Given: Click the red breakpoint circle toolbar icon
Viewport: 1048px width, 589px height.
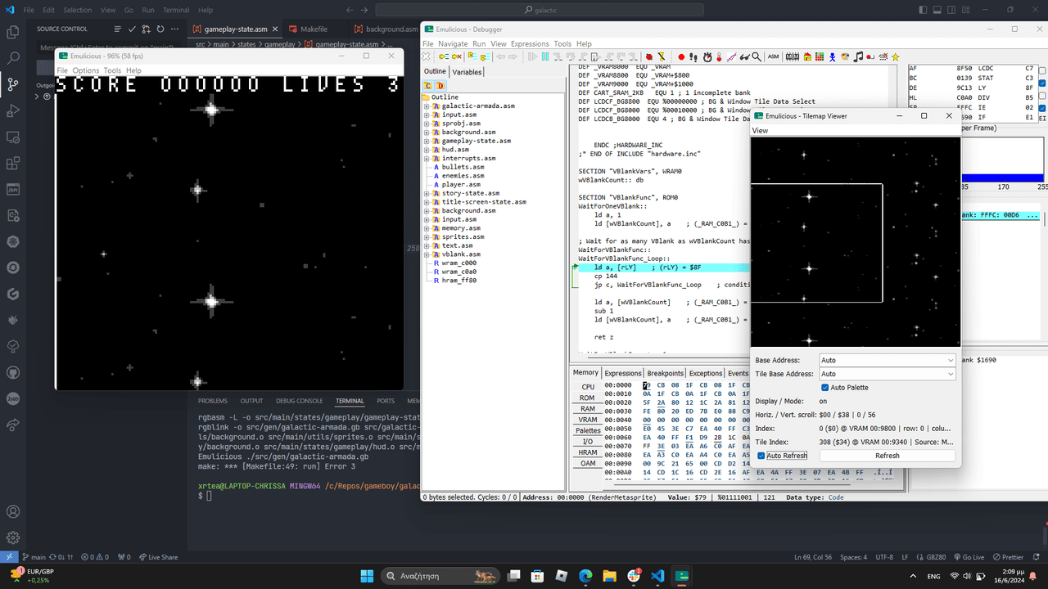Looking at the screenshot, I should (680, 56).
